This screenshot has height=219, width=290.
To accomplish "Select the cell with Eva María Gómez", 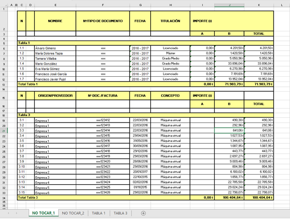I will tap(55, 69).
